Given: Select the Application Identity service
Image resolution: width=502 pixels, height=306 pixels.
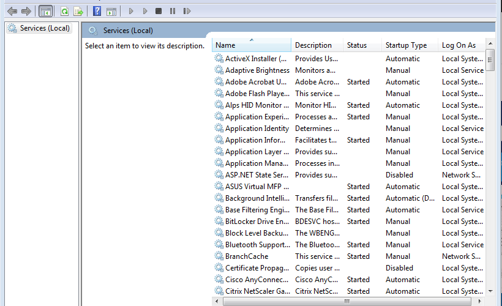Looking at the screenshot, I should click(x=257, y=129).
